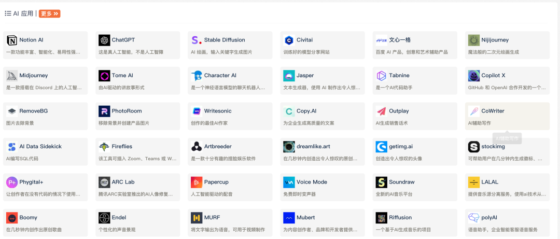Select the Soundraw logo icon
560x239 pixels.
point(382,182)
